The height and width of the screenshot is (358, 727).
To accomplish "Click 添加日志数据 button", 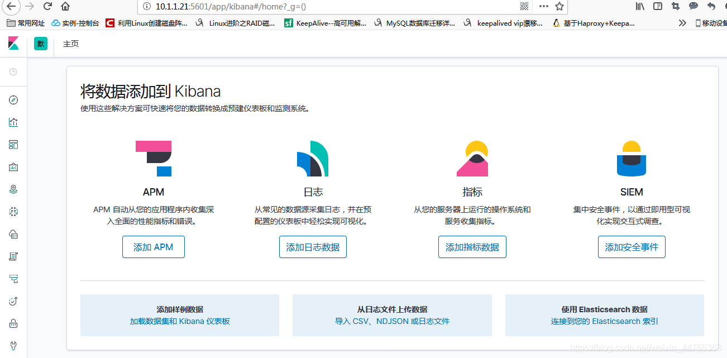I will coord(313,247).
